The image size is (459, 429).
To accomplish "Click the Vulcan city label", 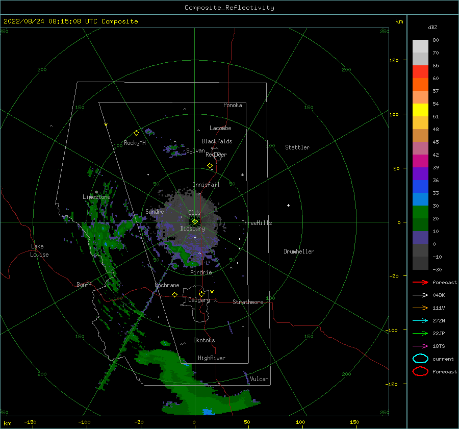I will [259, 379].
